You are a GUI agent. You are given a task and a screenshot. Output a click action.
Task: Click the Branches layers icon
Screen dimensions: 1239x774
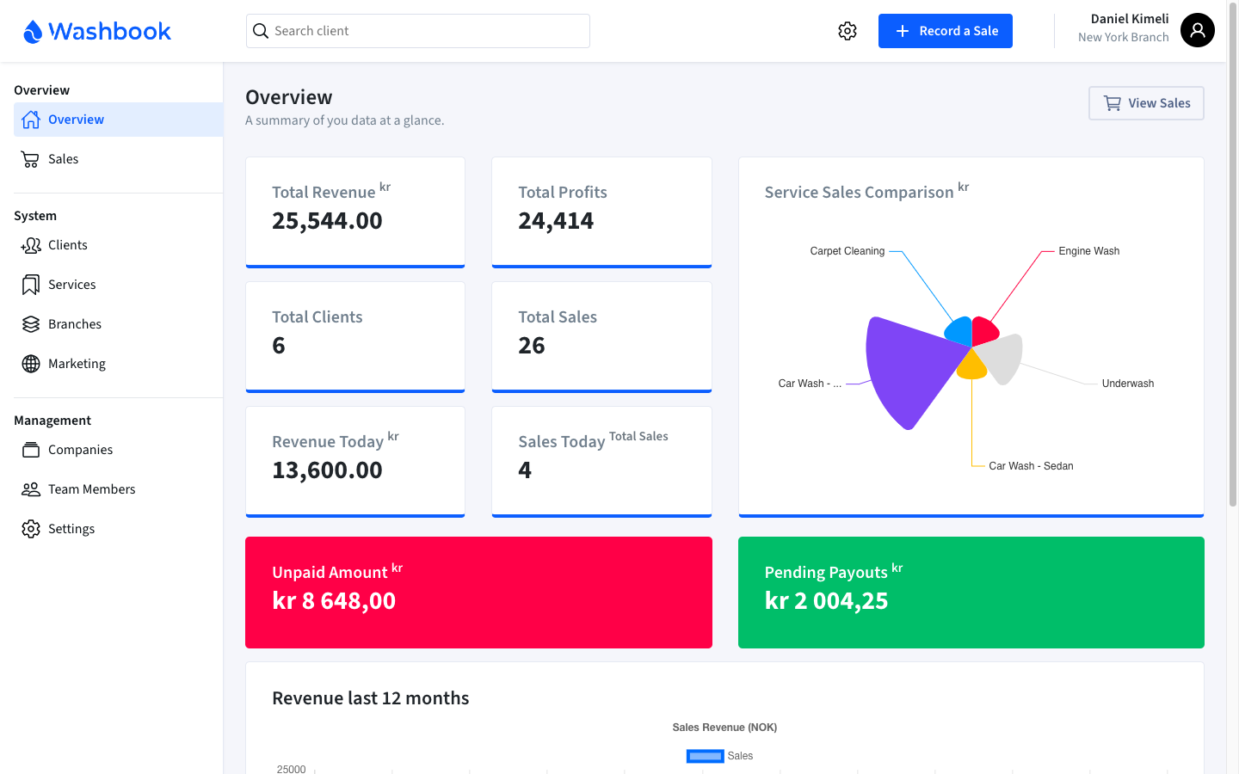point(31,324)
